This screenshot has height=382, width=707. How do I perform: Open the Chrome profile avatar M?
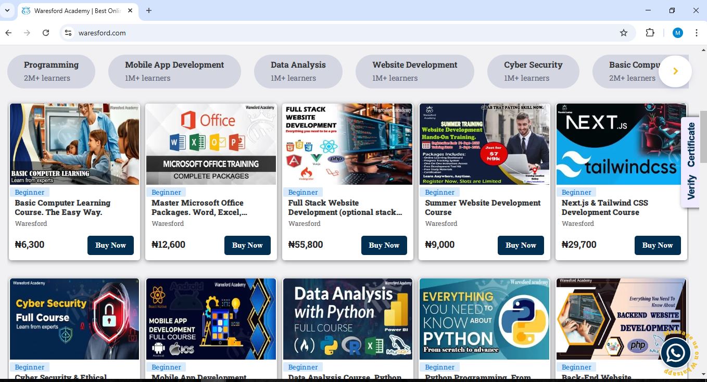point(677,33)
